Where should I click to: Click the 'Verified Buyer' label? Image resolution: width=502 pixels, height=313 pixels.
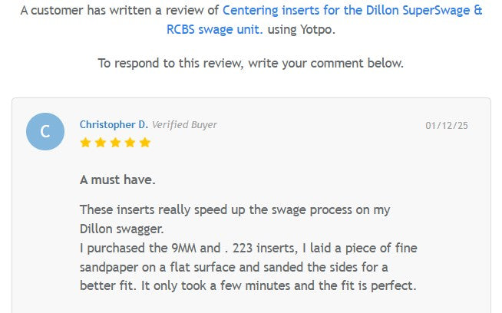(184, 124)
